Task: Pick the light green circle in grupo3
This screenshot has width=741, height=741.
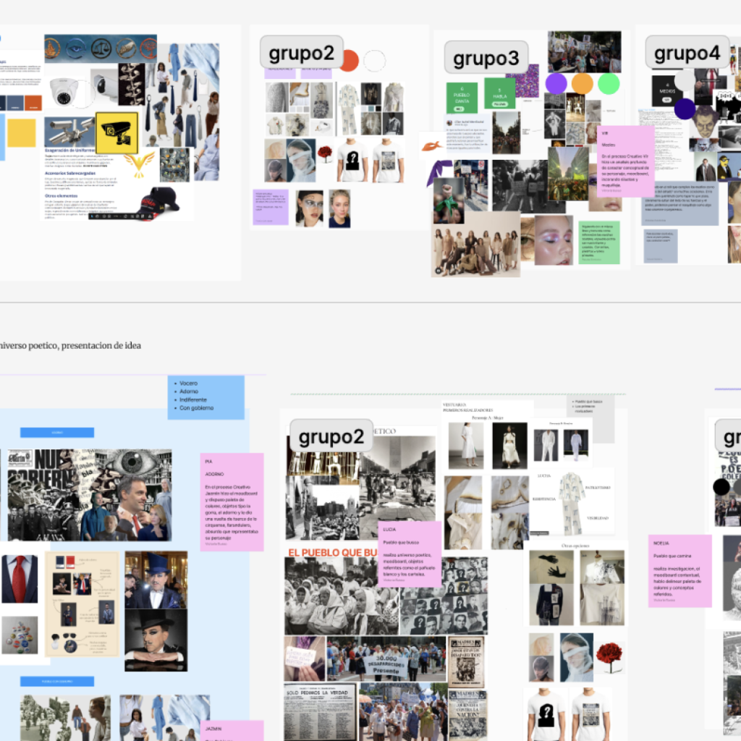Action: coord(609,84)
